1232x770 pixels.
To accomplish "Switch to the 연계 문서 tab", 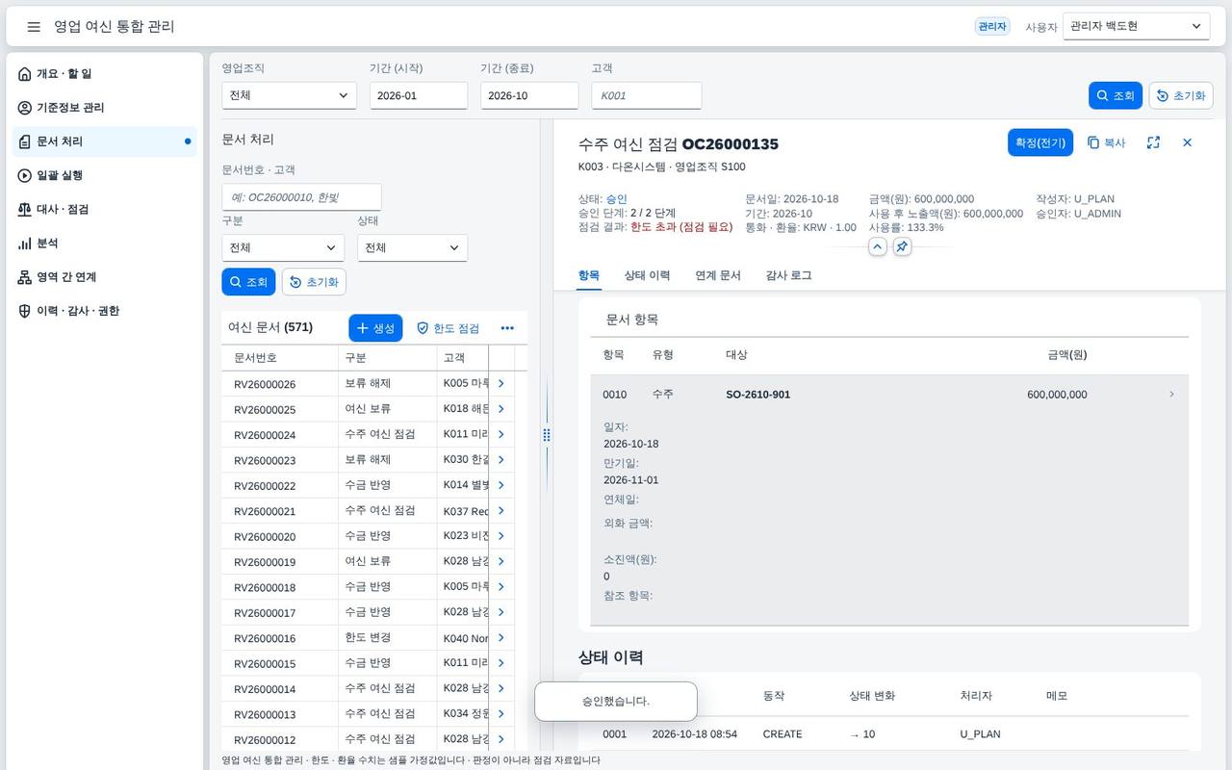I will [x=718, y=275].
